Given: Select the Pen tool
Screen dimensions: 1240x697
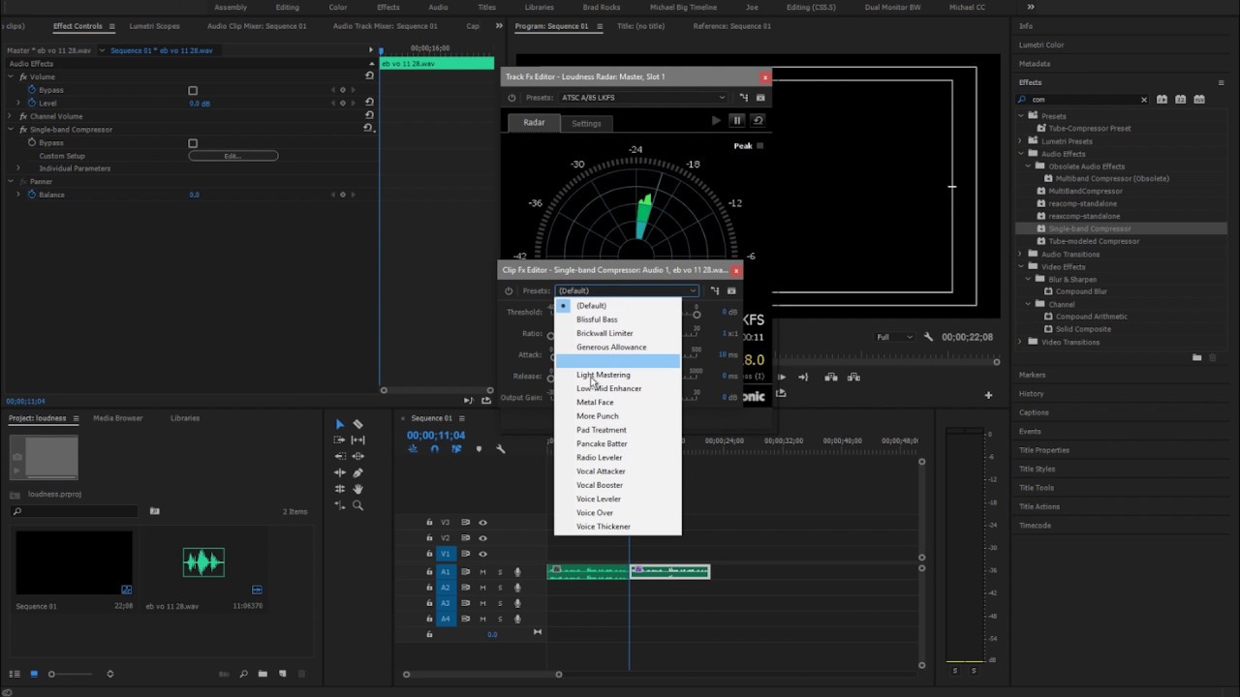Looking at the screenshot, I should 357,472.
